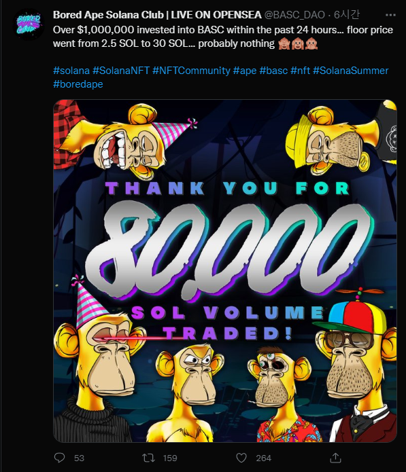Open the three-dot more options menu

click(x=390, y=15)
